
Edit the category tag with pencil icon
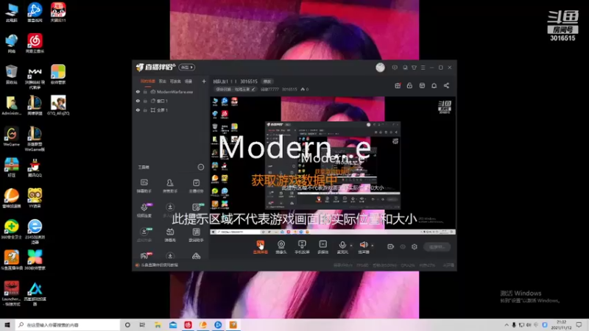(x=236, y=89)
